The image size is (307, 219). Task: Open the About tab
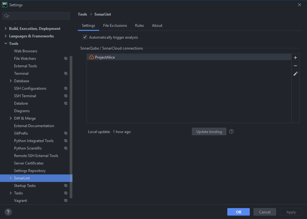(x=157, y=26)
